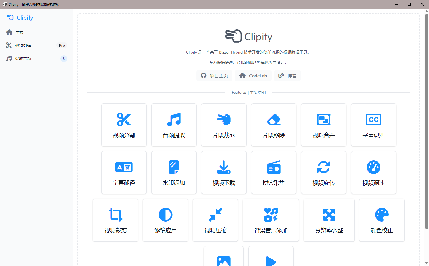Open the CodeLab link button
Image resolution: width=429 pixels, height=266 pixels.
(x=253, y=76)
